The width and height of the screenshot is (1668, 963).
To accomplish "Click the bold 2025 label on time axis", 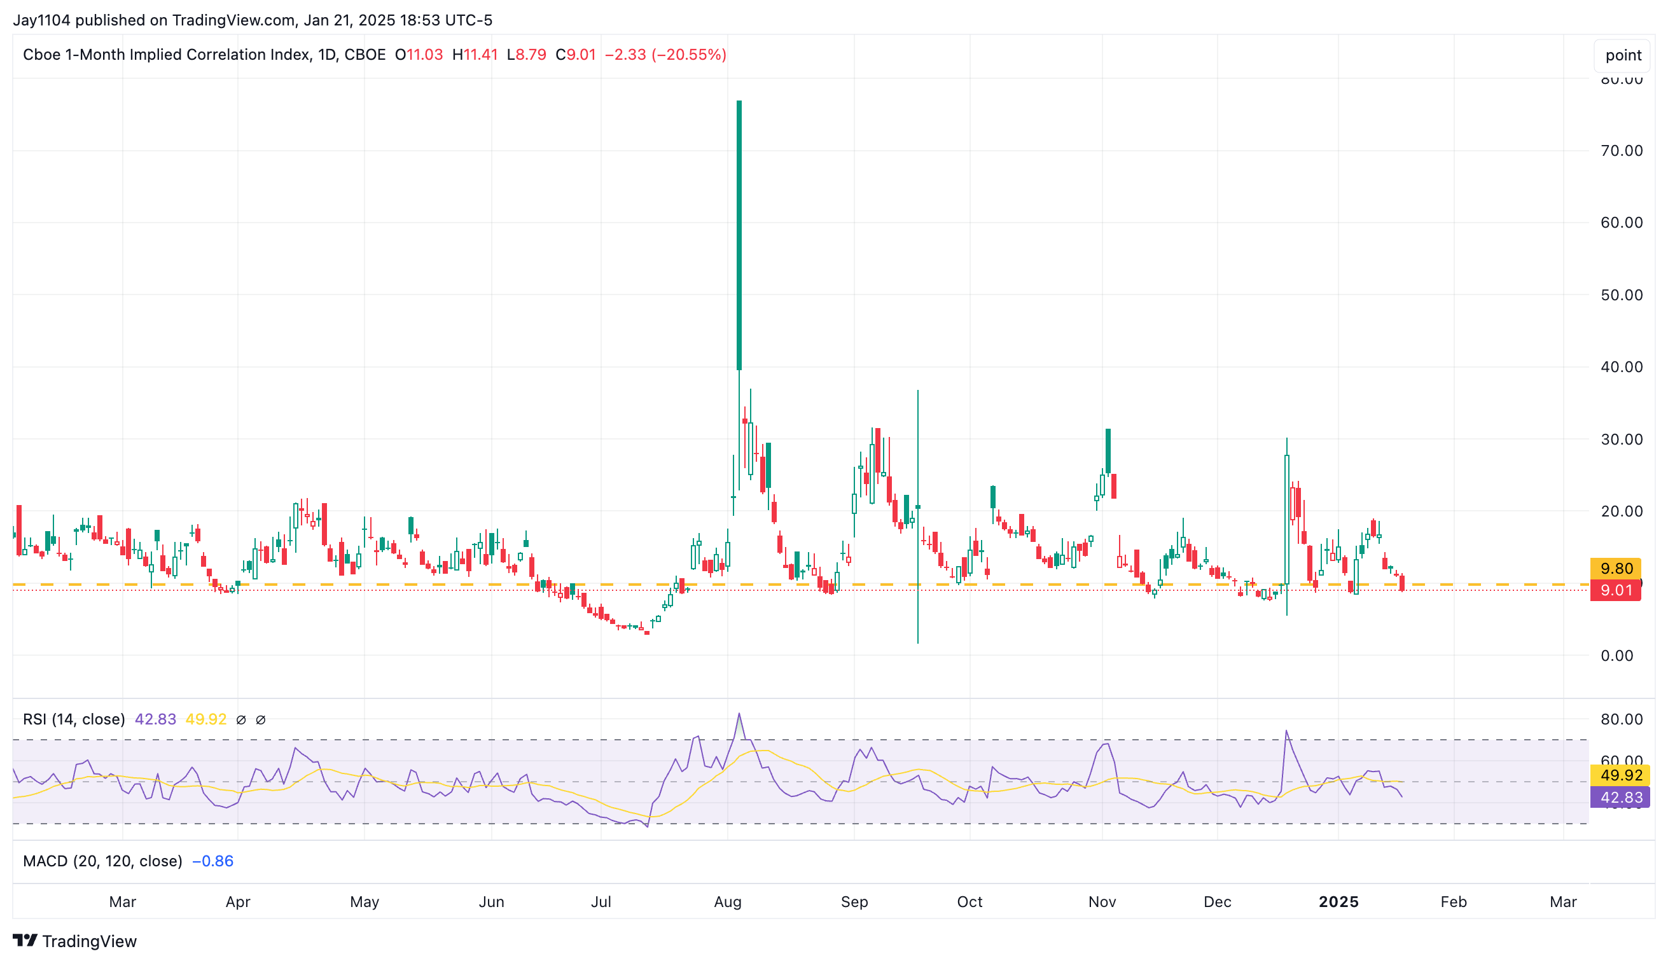I will tap(1338, 901).
